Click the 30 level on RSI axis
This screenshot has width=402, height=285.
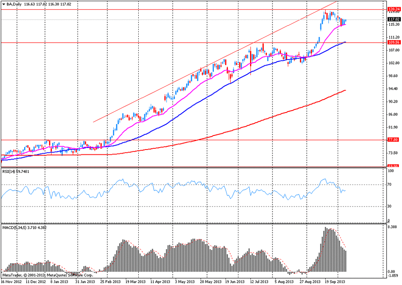pos(390,206)
